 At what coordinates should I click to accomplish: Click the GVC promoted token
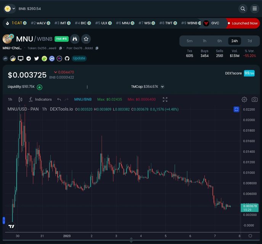(211, 23)
